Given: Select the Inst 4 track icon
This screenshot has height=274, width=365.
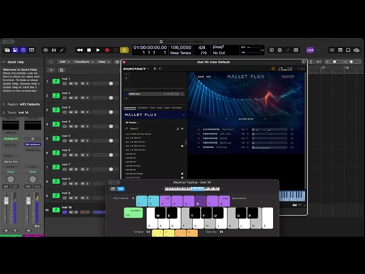Looking at the screenshot, I should point(56,124).
